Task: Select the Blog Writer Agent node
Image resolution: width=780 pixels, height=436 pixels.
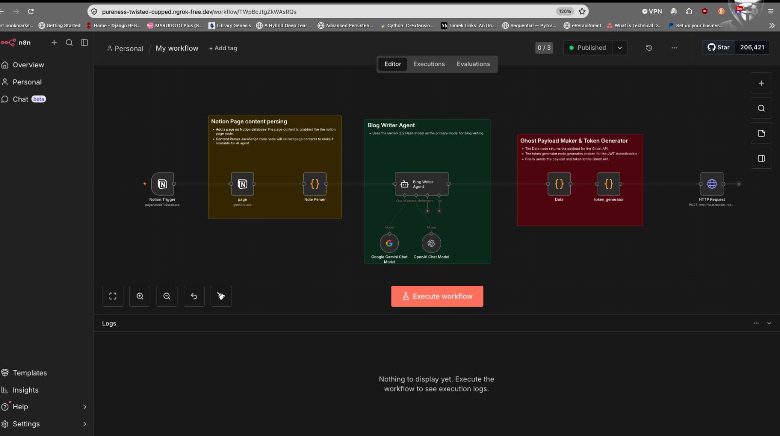Action: [x=422, y=184]
